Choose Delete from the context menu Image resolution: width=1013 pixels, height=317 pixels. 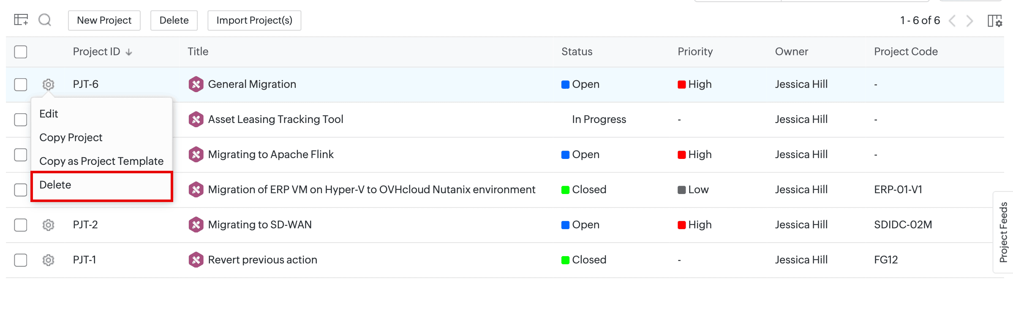pos(55,185)
